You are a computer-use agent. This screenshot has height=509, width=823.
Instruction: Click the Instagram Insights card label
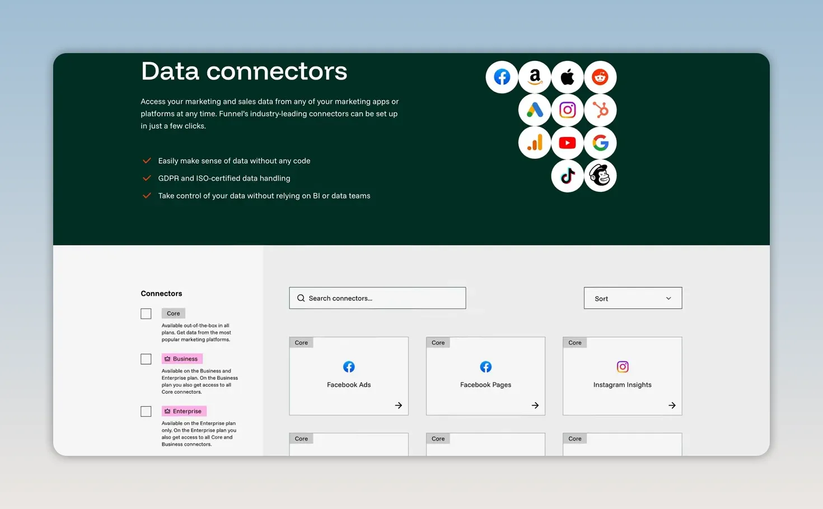pyautogui.click(x=623, y=385)
